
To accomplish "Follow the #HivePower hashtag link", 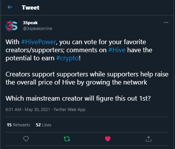I will click(x=39, y=42).
